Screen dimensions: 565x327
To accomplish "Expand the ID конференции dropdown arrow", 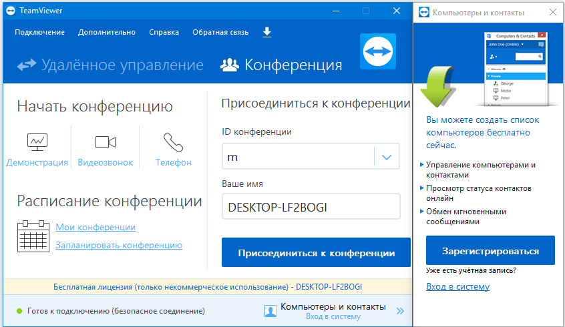I will [x=387, y=157].
